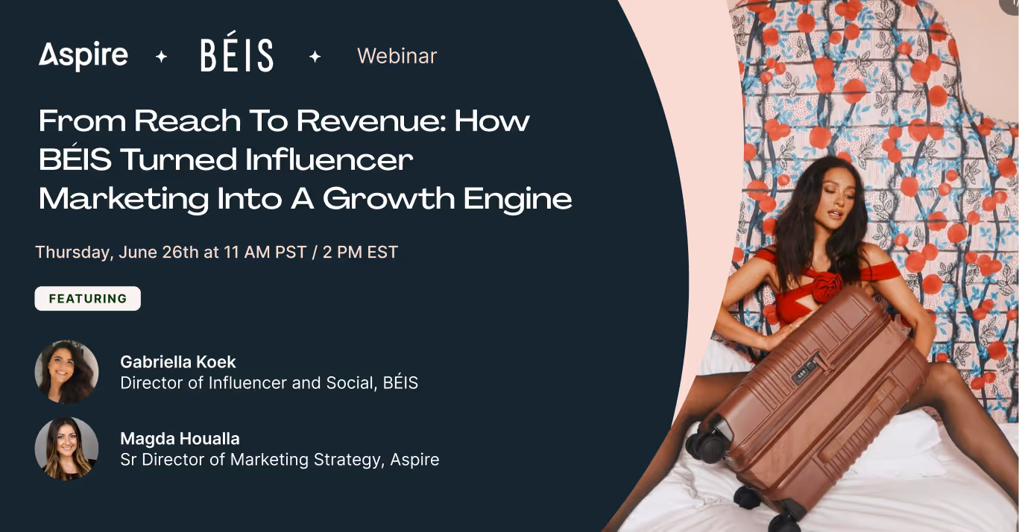Image resolution: width=1019 pixels, height=532 pixels.
Task: Click the FEATURING badge
Action: (88, 299)
